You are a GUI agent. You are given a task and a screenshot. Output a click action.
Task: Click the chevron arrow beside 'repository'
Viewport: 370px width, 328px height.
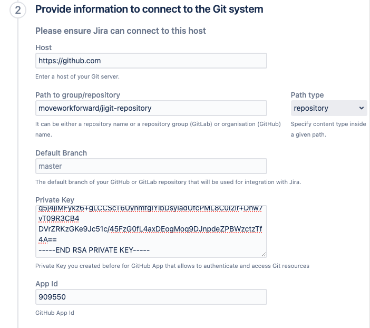pos(361,108)
